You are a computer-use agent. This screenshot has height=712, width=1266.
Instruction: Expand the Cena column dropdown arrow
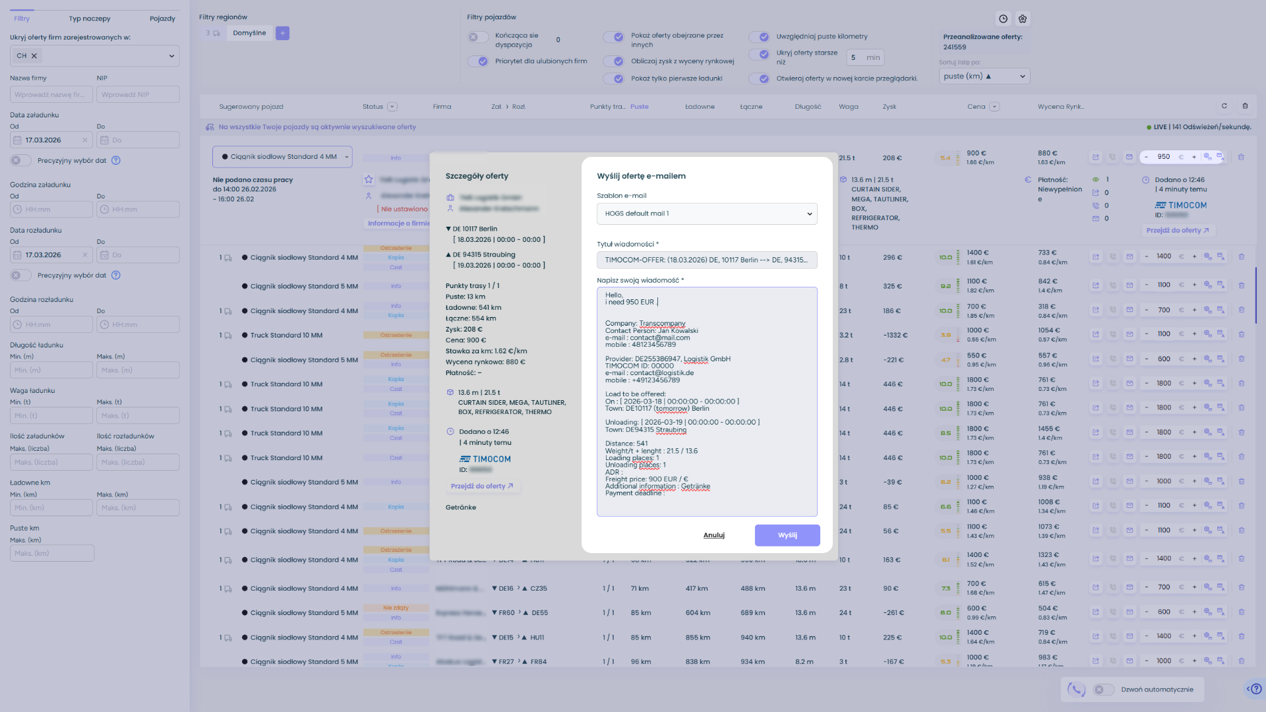click(x=994, y=107)
